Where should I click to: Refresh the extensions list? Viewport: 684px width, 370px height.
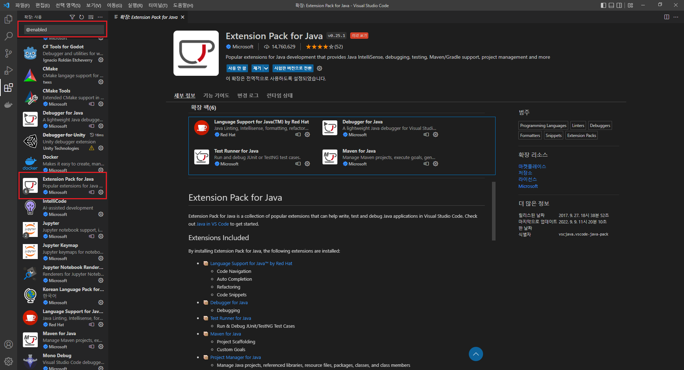pyautogui.click(x=82, y=17)
